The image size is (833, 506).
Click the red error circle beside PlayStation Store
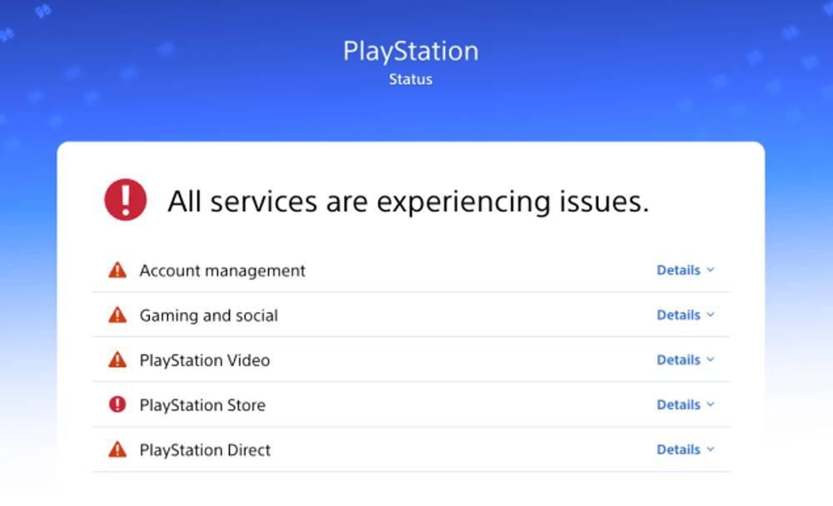click(x=117, y=404)
